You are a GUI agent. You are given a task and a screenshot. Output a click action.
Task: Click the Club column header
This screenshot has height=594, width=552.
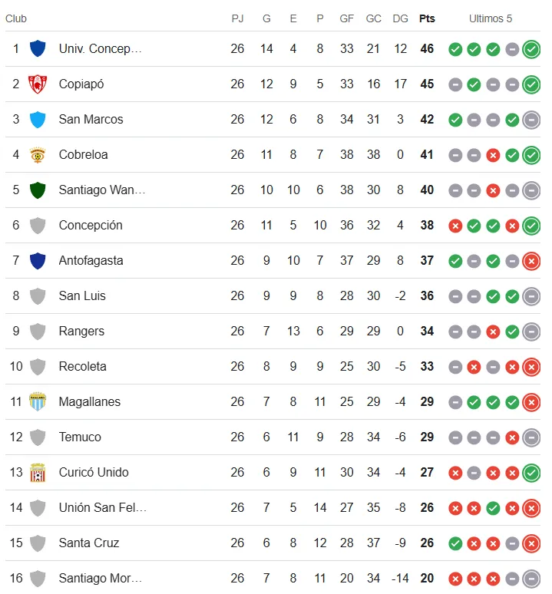[x=16, y=18]
